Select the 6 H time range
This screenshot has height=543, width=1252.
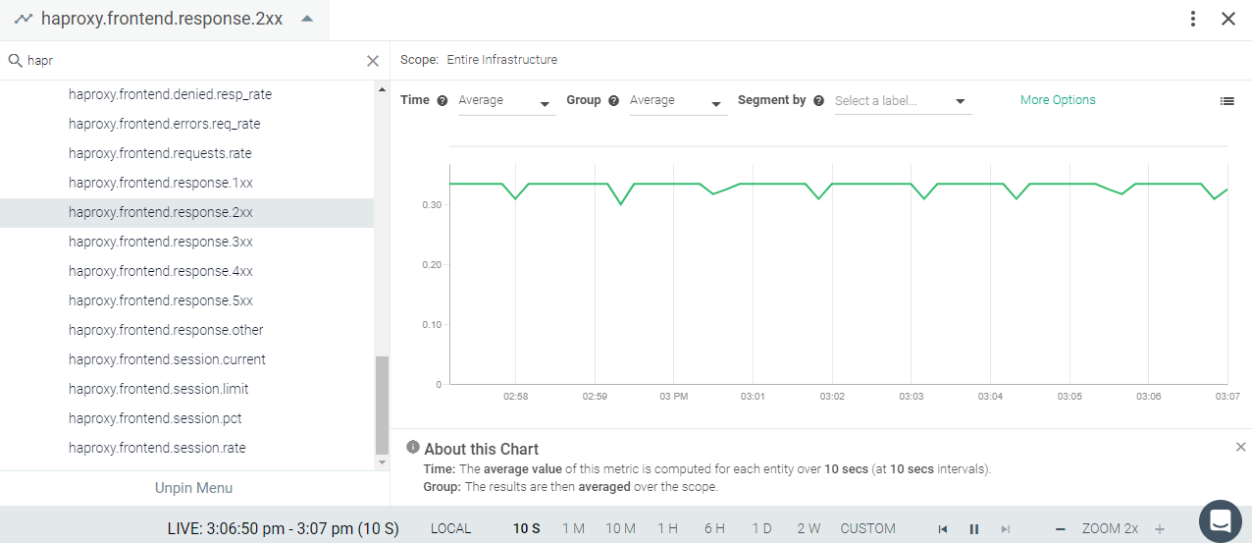coord(714,528)
